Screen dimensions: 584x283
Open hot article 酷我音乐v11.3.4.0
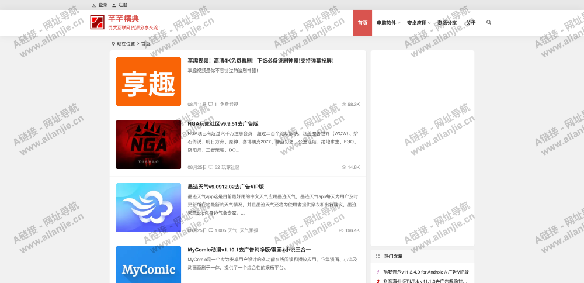tap(426, 272)
